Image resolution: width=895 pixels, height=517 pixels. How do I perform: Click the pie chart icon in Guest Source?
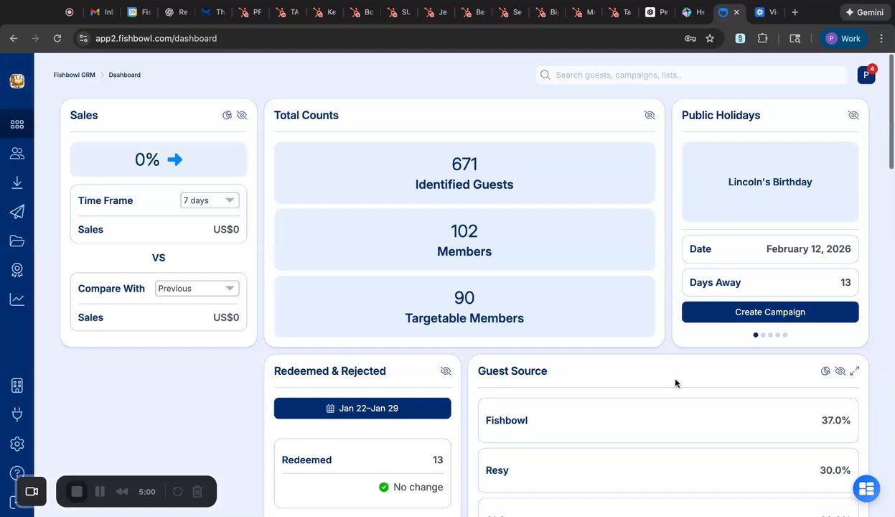(x=825, y=371)
